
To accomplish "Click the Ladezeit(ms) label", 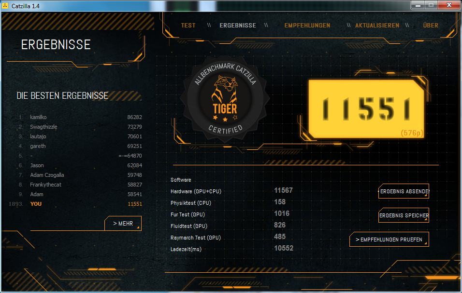I will 186,249.
